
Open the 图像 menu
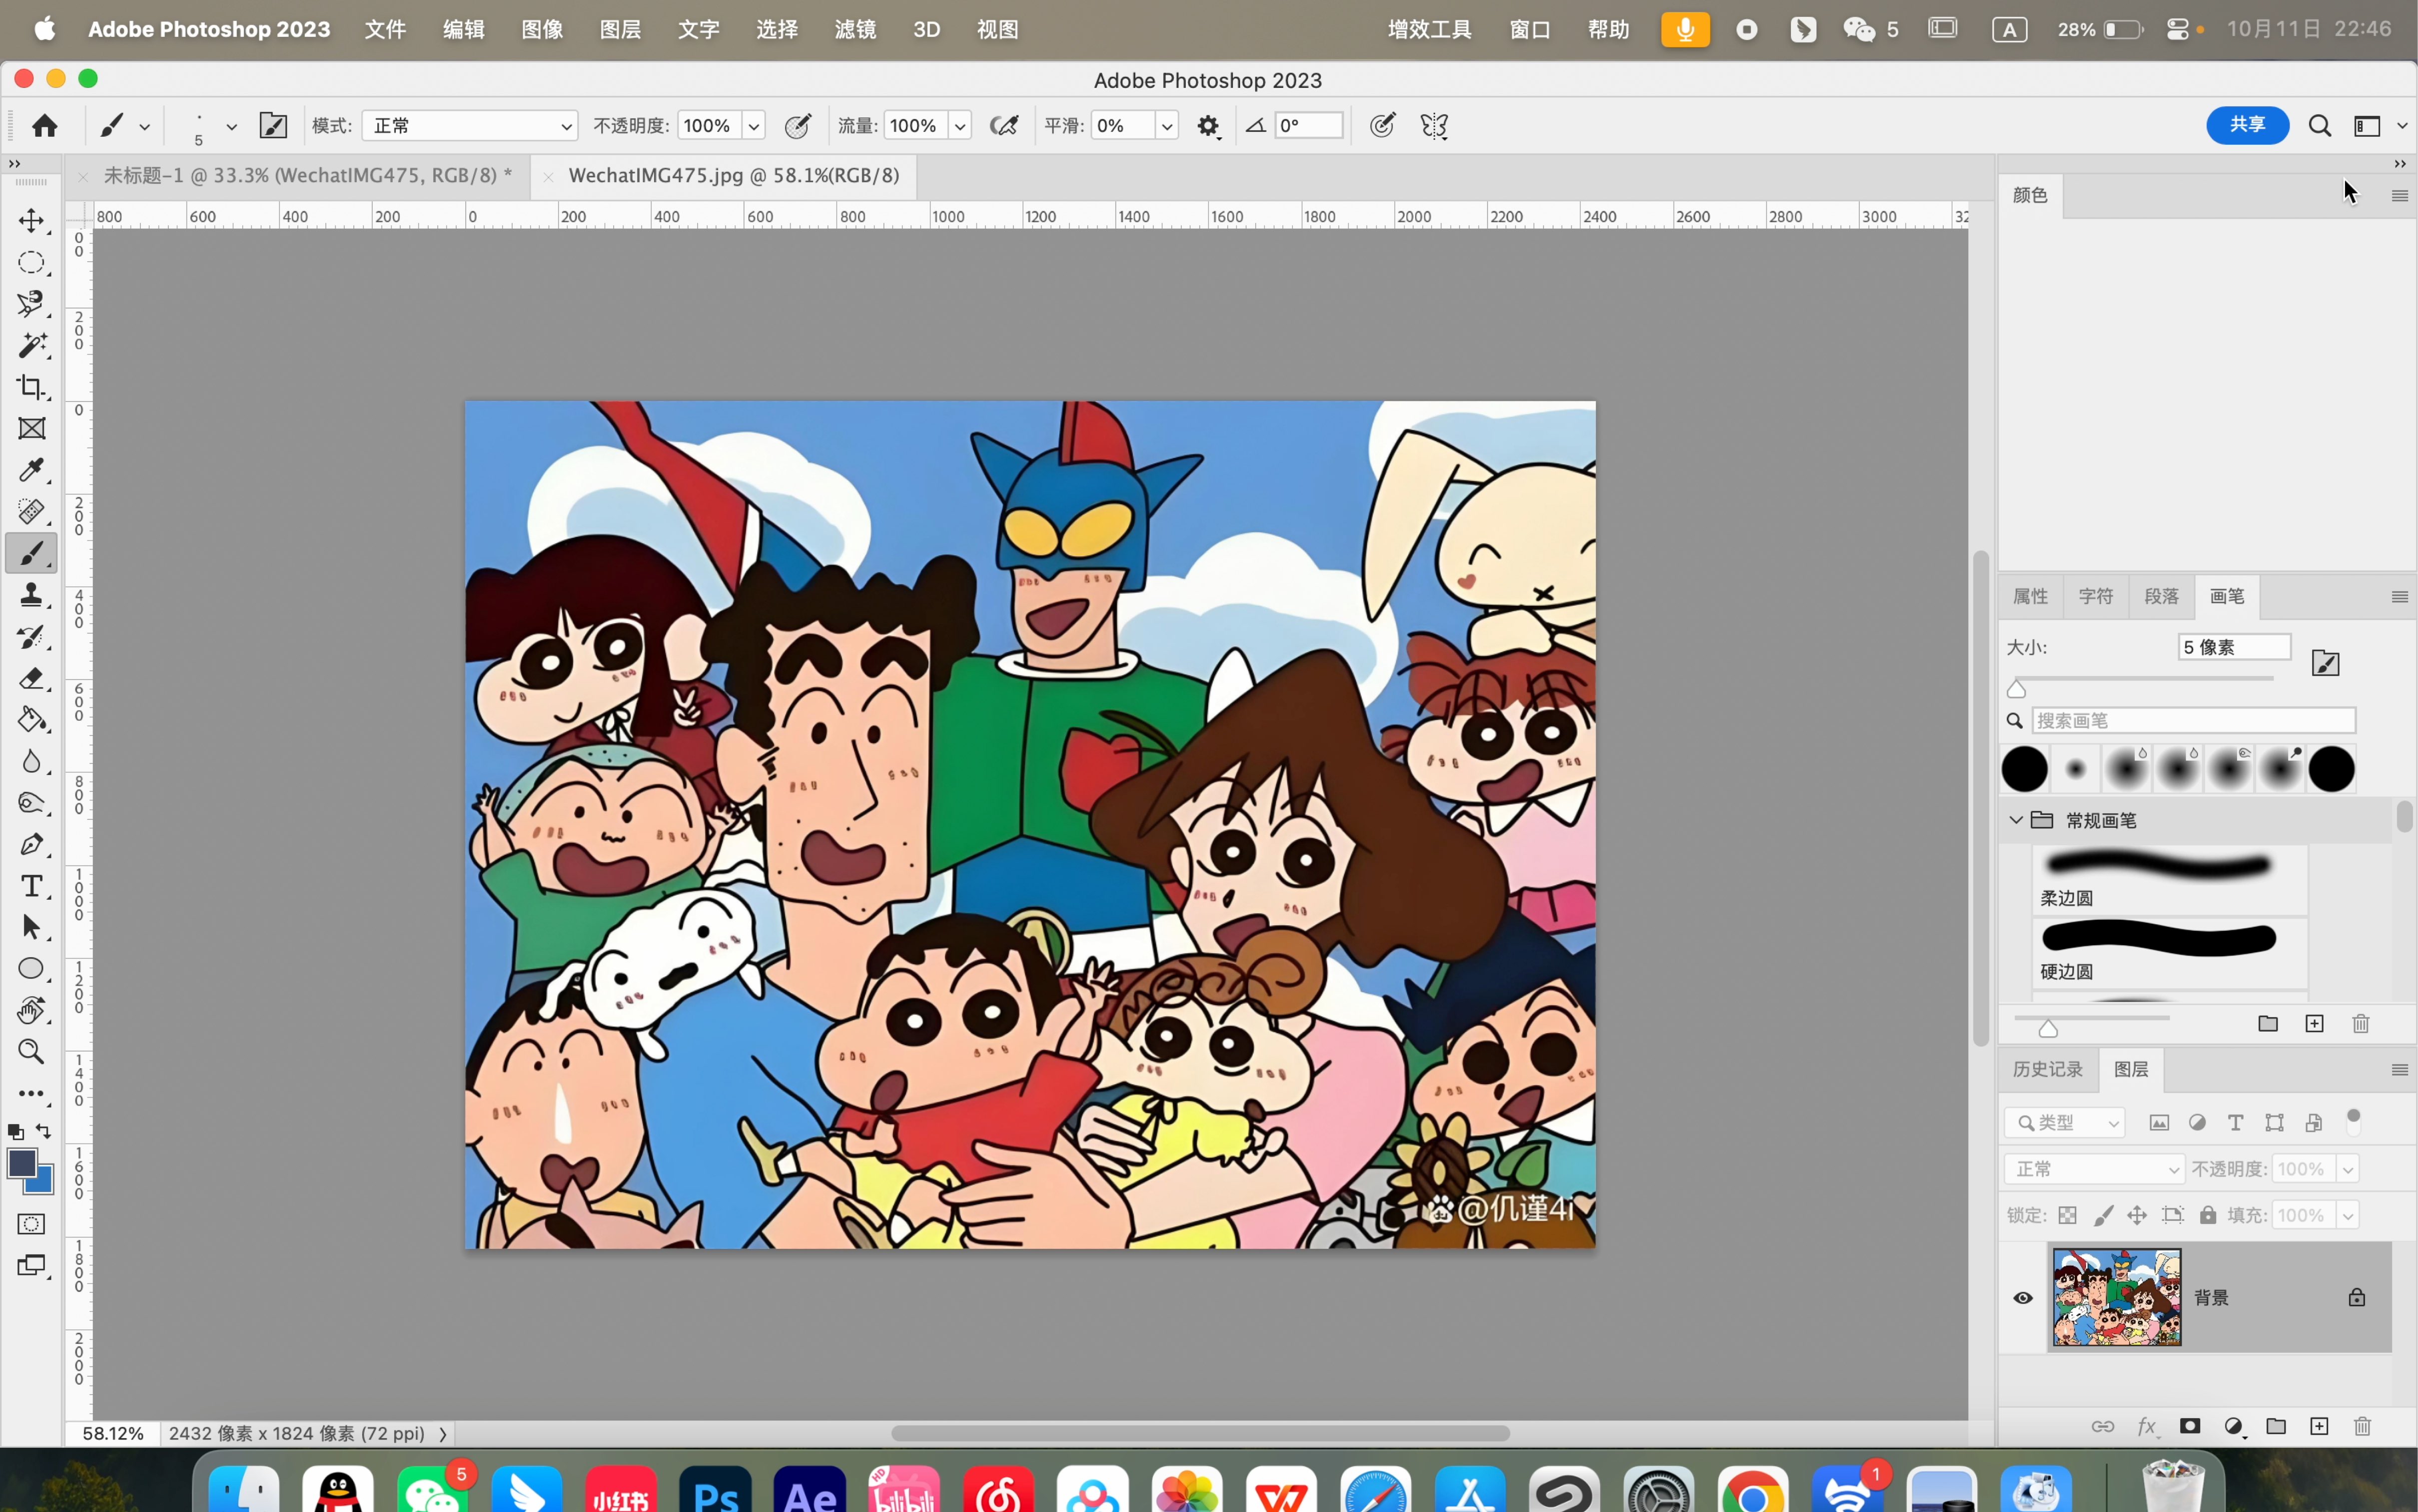pyautogui.click(x=541, y=29)
